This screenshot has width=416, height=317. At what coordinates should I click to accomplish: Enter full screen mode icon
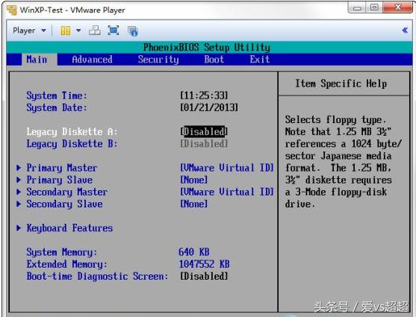tap(114, 31)
